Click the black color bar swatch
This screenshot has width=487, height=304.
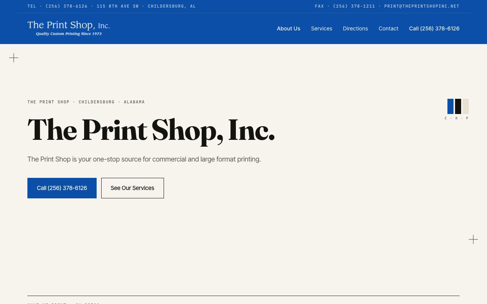[x=458, y=106]
